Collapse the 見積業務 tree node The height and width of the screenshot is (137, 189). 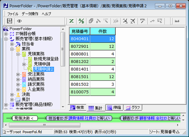(x=18, y=54)
